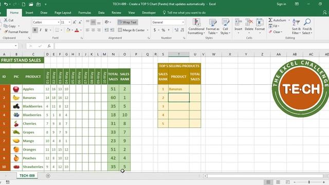Click the Open folder icon in quick access toolbar

click(31, 4)
